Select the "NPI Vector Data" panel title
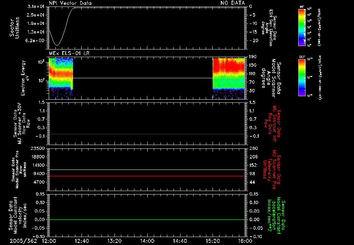Screen dimensions: 354x245 pyautogui.click(x=70, y=3)
